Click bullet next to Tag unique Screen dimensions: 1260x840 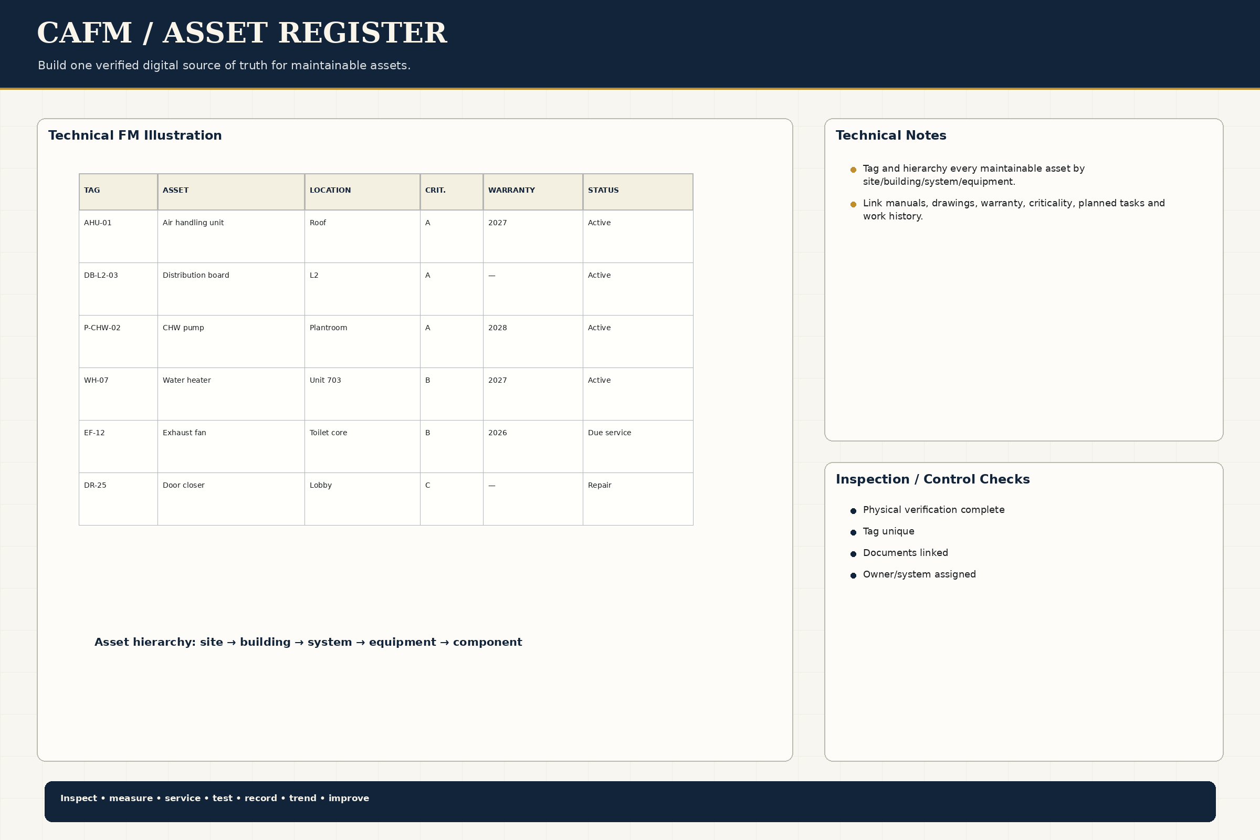[x=854, y=532]
